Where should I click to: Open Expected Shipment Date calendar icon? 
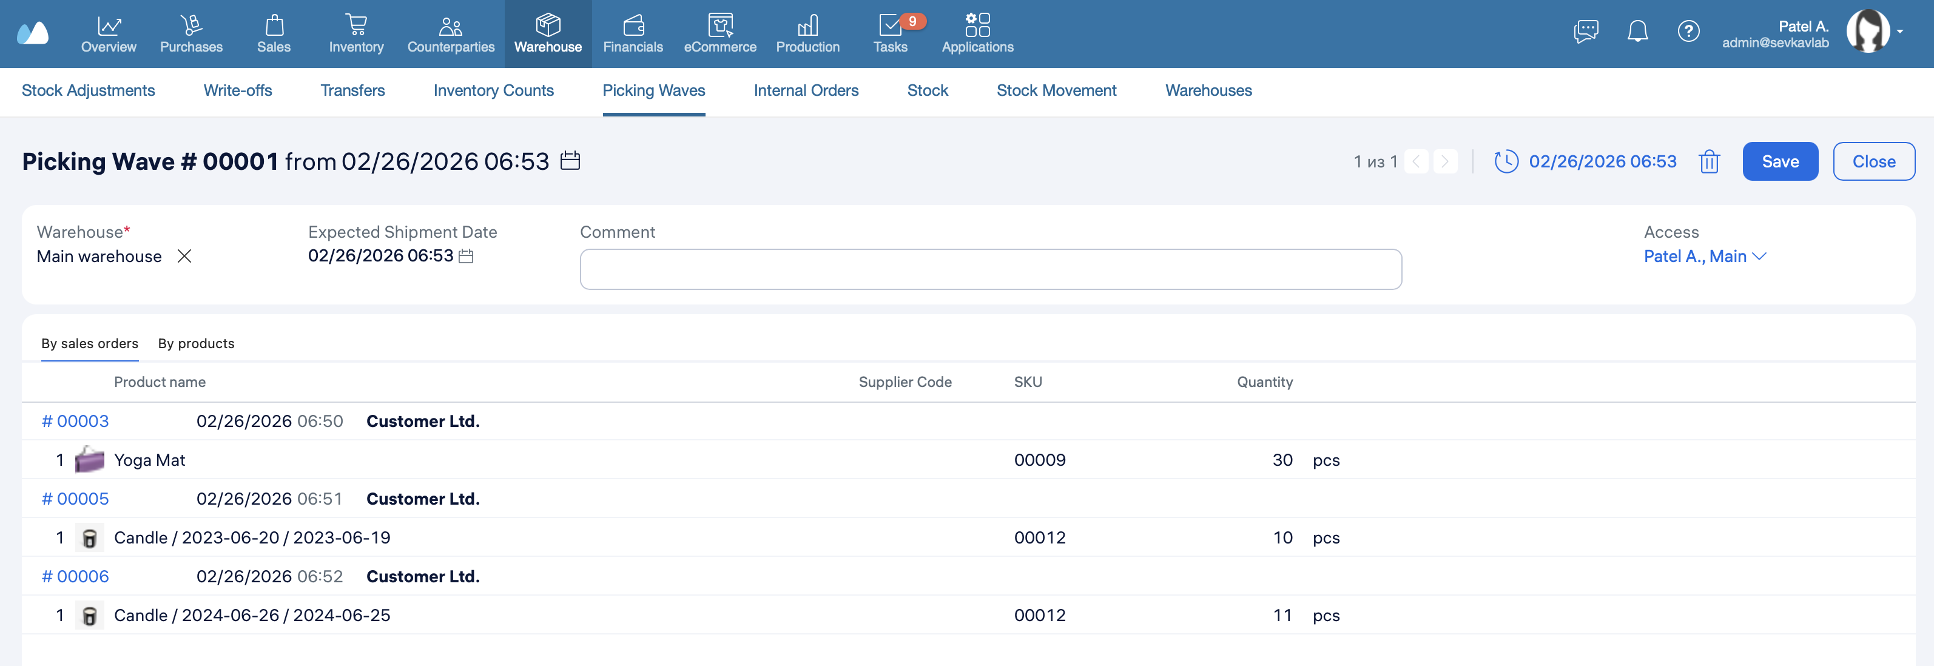[x=467, y=256]
